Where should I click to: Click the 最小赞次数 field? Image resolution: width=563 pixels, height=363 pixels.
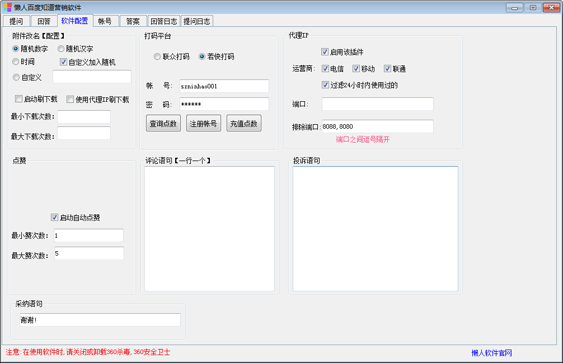[x=88, y=235]
